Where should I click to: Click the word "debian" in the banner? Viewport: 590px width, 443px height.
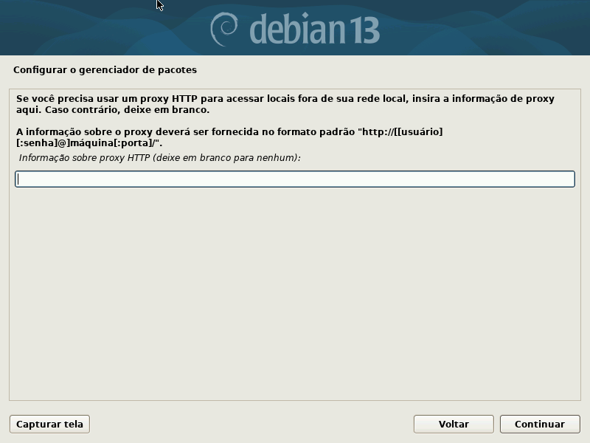[x=297, y=29]
